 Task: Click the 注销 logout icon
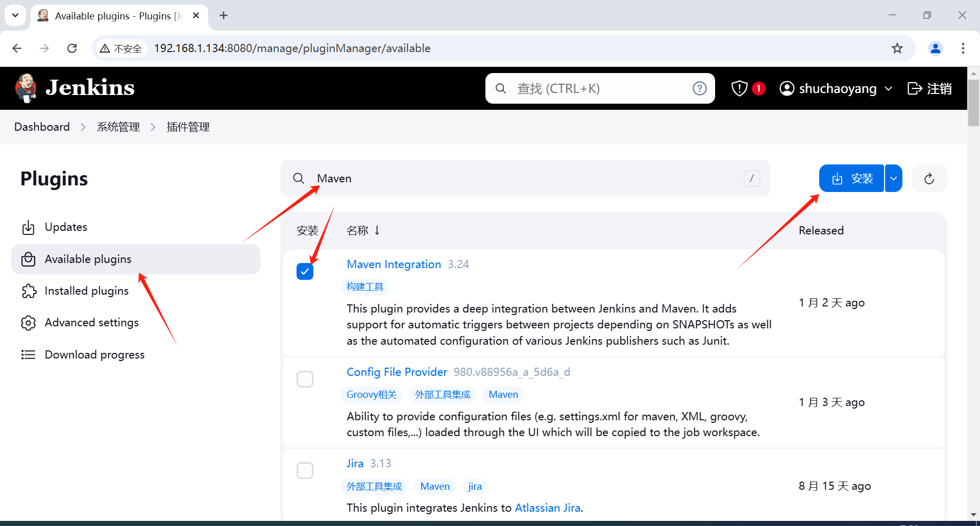click(x=915, y=88)
